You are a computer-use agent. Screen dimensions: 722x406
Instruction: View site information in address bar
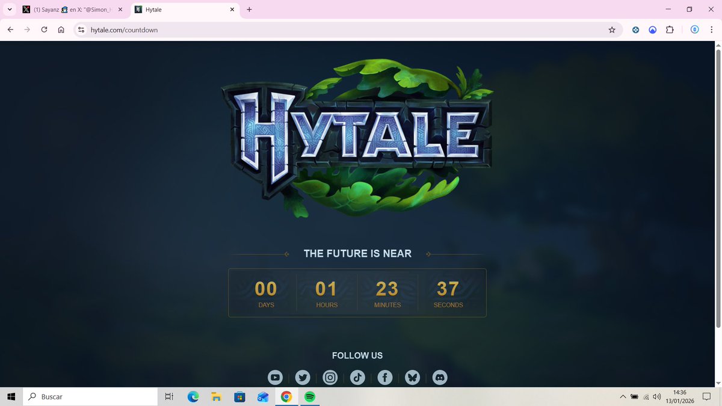point(82,29)
